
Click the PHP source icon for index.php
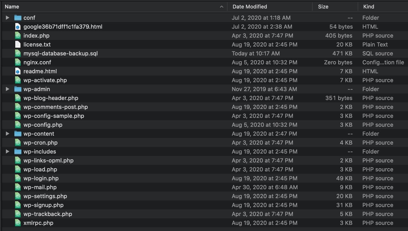click(18, 36)
